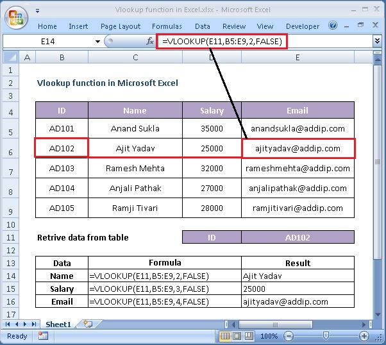This screenshot has height=345, width=386.
Task: Go to last sheet navigation arrow
Action: click(34, 324)
